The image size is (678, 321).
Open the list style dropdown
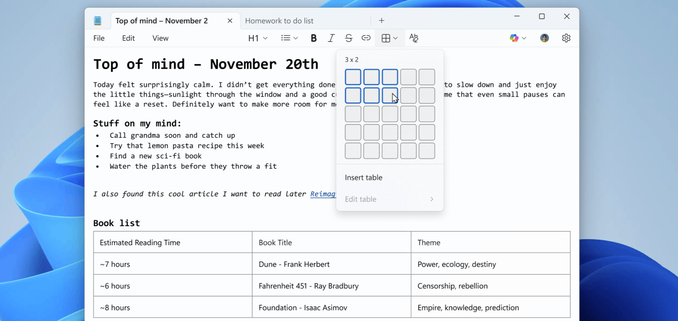coord(289,38)
